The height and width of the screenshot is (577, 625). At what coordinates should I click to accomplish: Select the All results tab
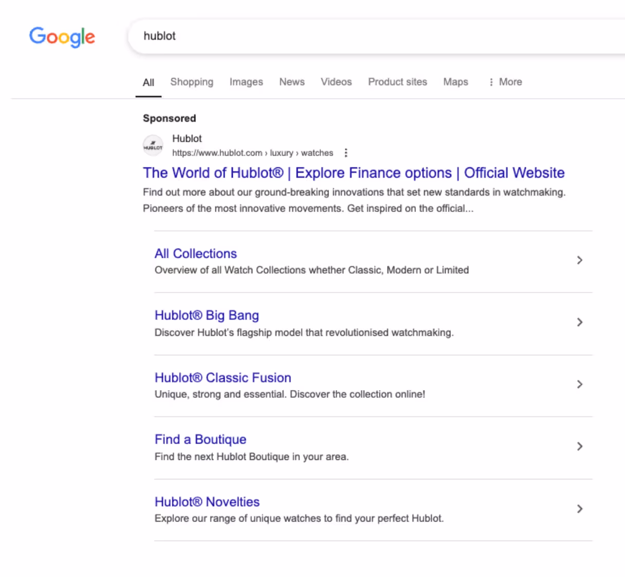coord(149,82)
